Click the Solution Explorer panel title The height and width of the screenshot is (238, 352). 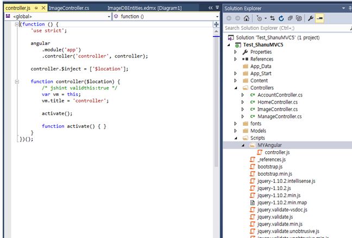[x=243, y=9]
